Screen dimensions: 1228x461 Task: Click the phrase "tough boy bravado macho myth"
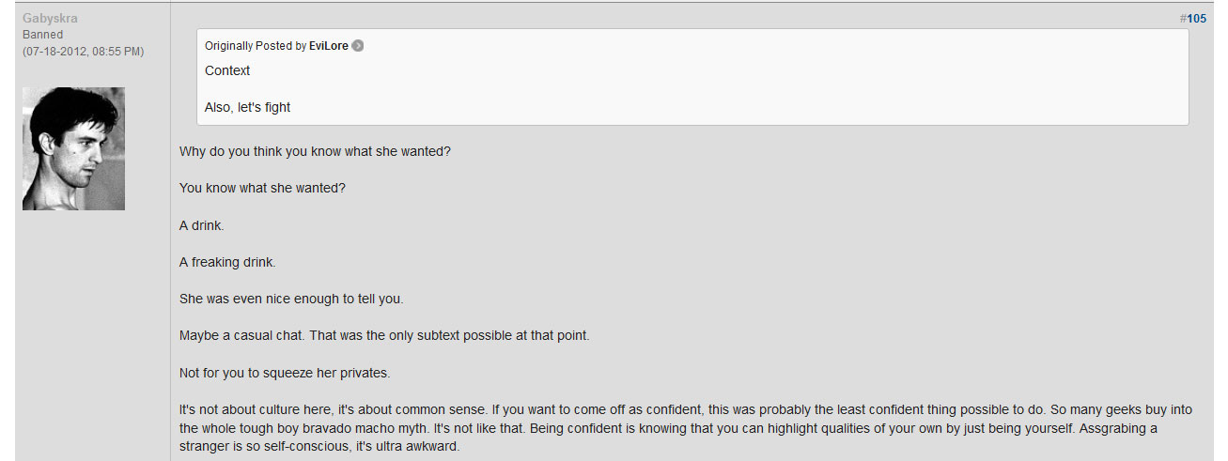(x=324, y=428)
